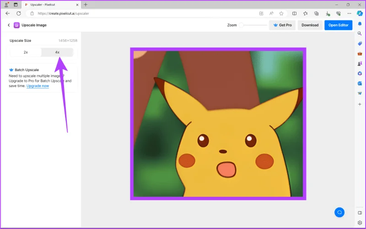Viewport: 366px width, 229px height.
Task: Click the Zoom slider handle
Action: pyautogui.click(x=242, y=25)
